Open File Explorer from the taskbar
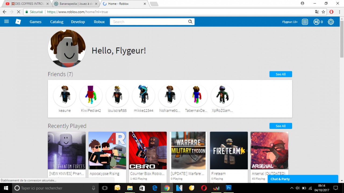The height and width of the screenshot is (193, 344). pos(130,188)
